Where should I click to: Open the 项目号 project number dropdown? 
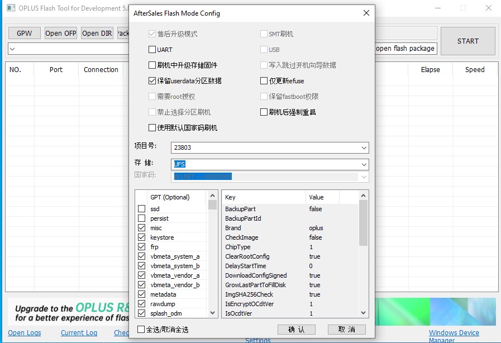(364, 147)
